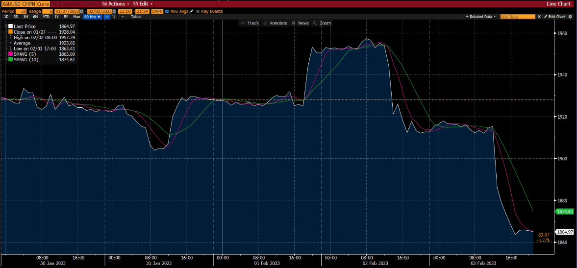Open the 60 Min interval dropdown
The image size is (577, 268).
92,17
